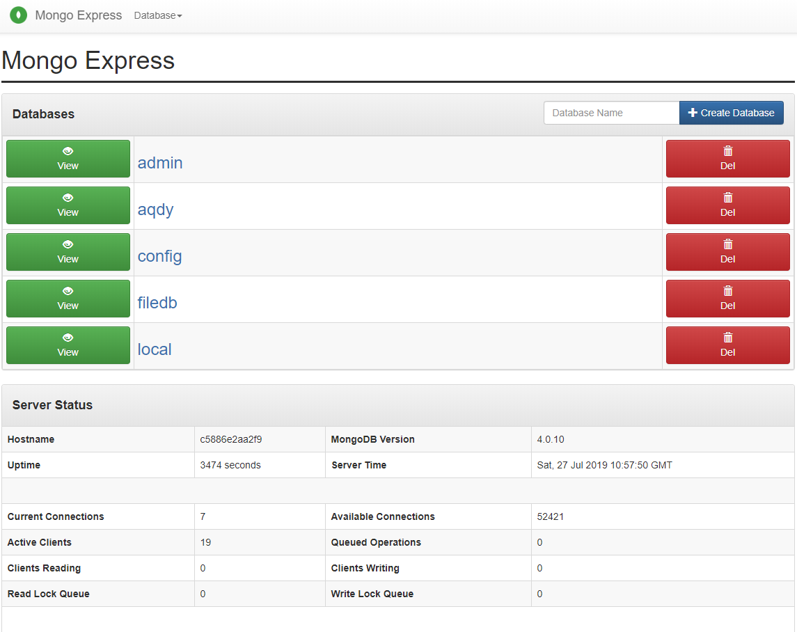Click the Available Connections label
This screenshot has width=797, height=632.
[383, 516]
